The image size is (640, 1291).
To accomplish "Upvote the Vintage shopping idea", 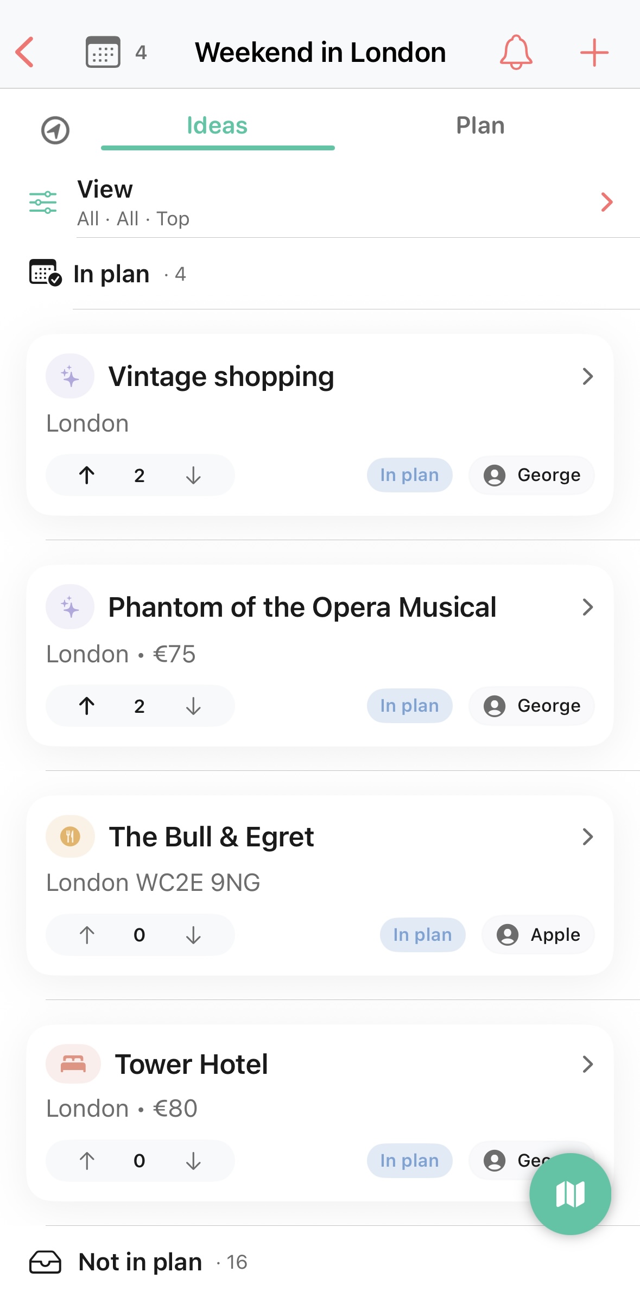I will tap(87, 476).
